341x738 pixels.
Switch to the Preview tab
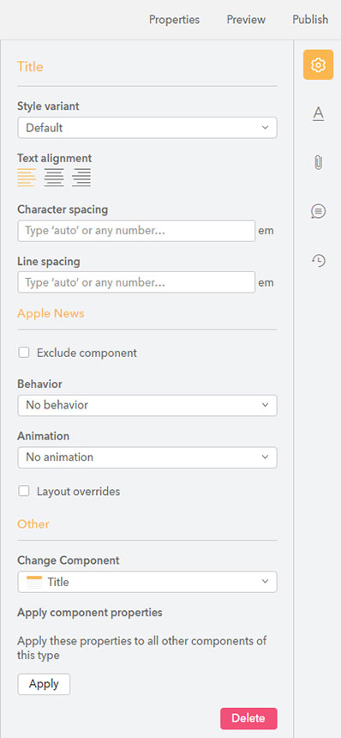[246, 20]
